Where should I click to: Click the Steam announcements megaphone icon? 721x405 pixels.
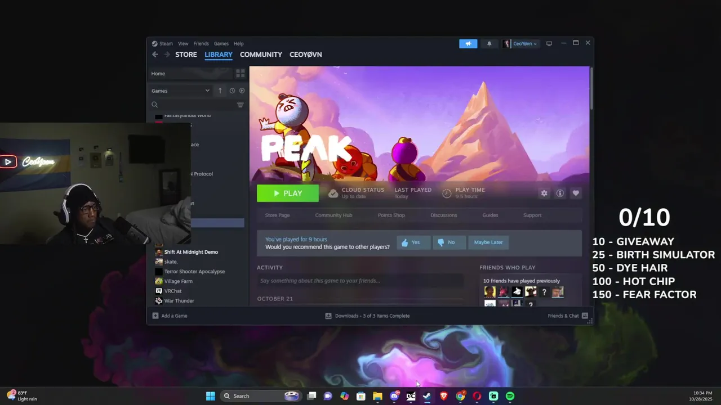coord(468,43)
